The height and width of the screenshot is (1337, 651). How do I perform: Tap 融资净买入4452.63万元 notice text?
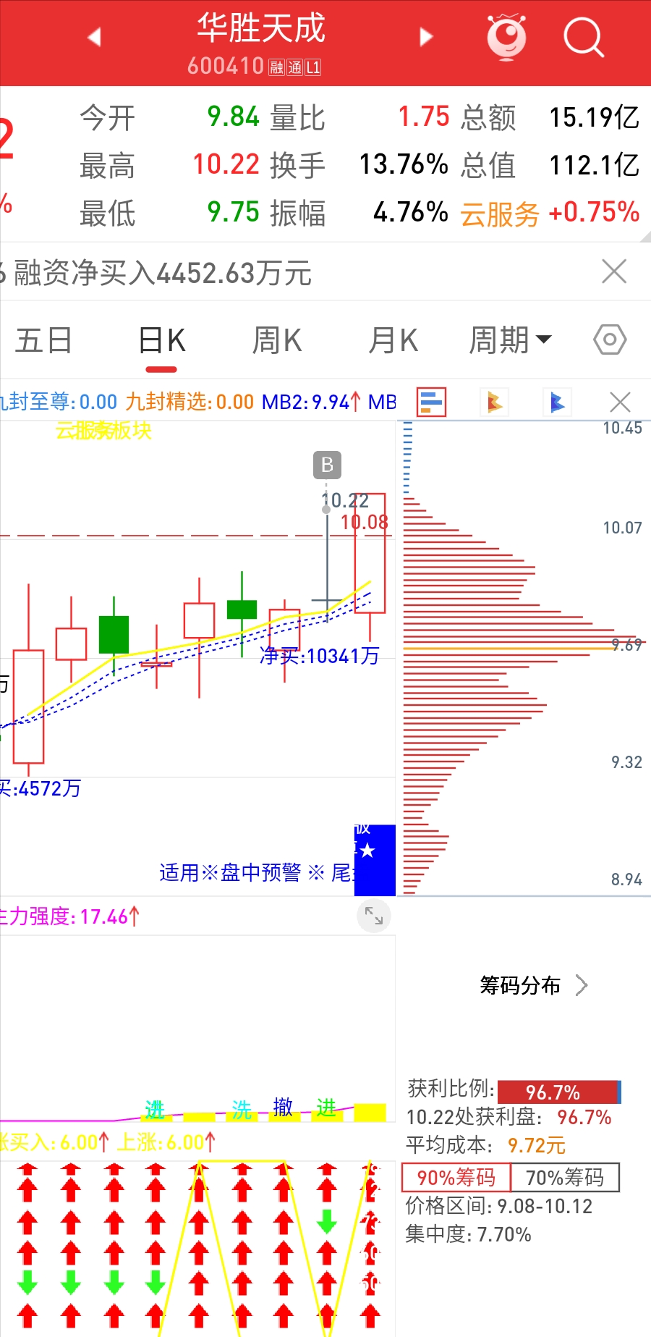(163, 274)
